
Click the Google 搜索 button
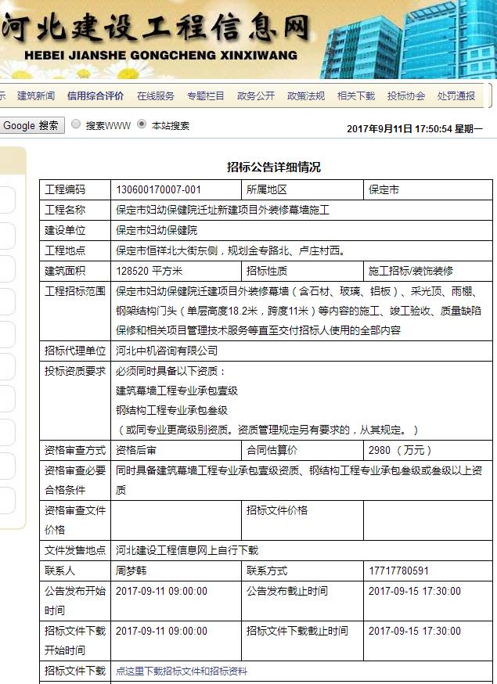point(31,125)
